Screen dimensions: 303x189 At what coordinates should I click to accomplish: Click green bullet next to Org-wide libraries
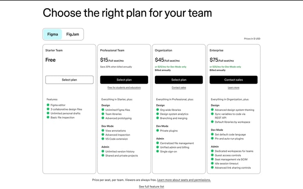point(158,110)
